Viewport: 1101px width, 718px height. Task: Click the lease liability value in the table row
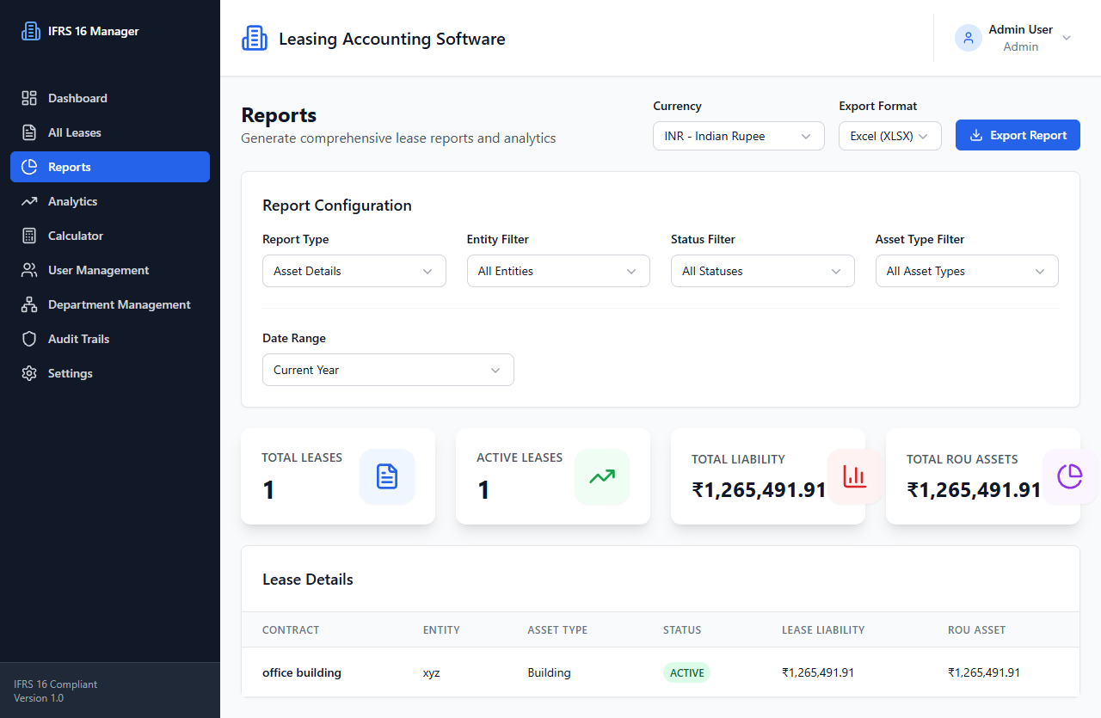(818, 672)
